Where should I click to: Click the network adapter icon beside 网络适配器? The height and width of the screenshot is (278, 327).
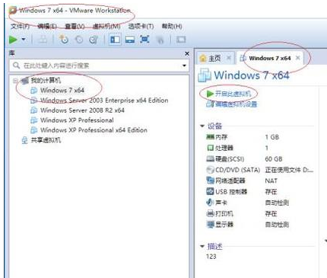[211, 181]
